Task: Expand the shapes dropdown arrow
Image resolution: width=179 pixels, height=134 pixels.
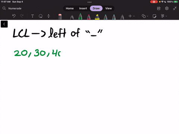Action: (x=147, y=16)
